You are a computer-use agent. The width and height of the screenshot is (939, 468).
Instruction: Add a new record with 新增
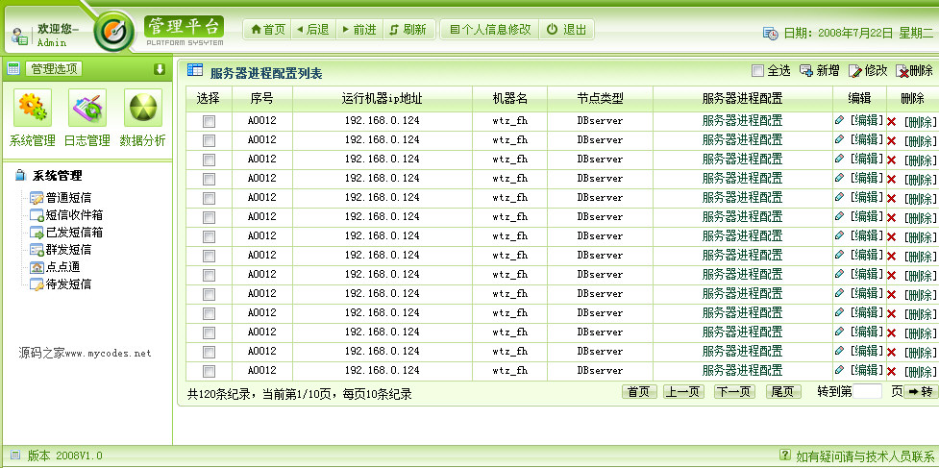[x=820, y=70]
